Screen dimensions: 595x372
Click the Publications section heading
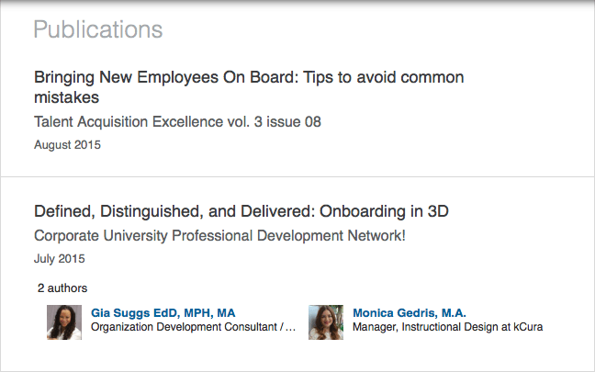click(98, 29)
